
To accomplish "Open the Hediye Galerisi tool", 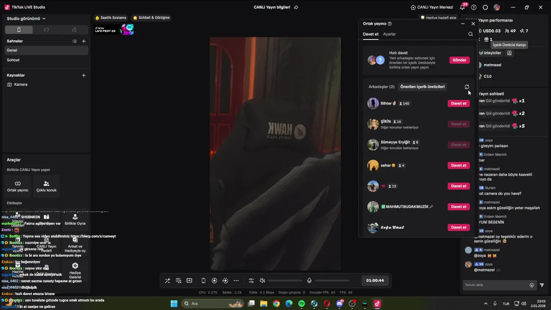I will click(75, 270).
